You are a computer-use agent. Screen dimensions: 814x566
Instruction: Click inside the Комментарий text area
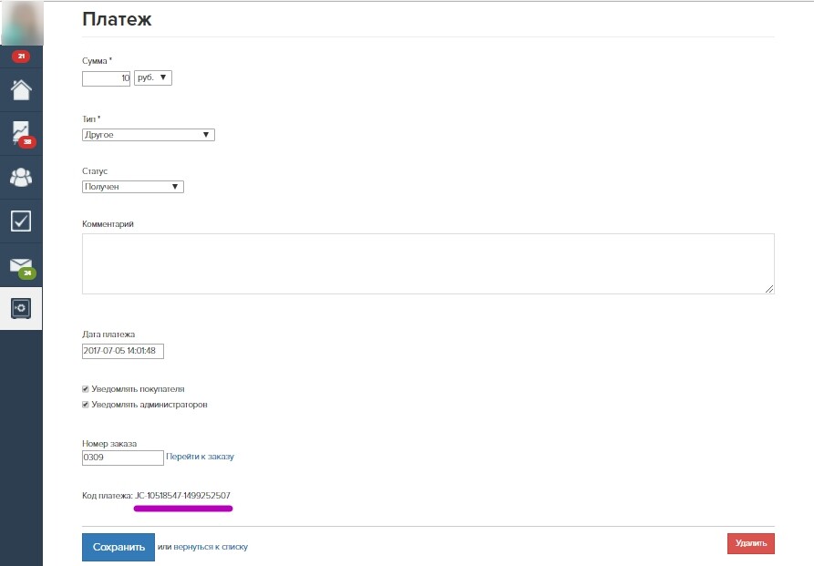click(x=428, y=263)
